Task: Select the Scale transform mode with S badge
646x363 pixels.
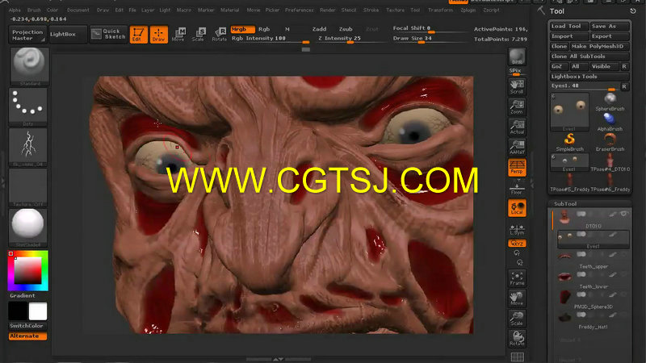Action: (199, 35)
